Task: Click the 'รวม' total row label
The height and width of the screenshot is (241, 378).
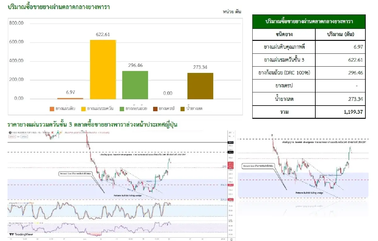Action: tap(284, 112)
